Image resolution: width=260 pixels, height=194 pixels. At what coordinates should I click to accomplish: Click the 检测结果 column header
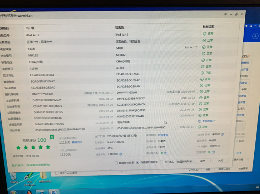[x=208, y=27]
